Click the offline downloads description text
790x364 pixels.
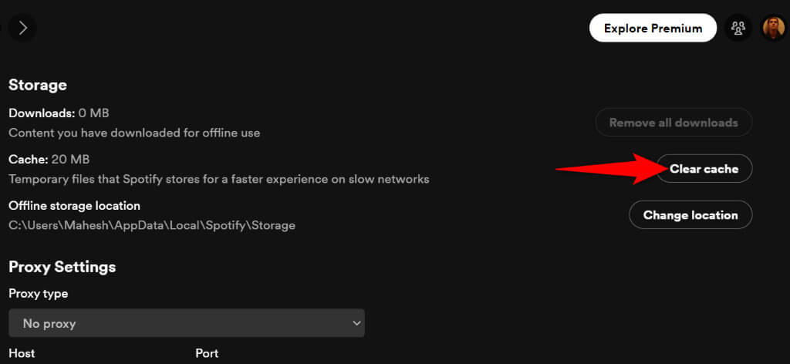[x=134, y=133]
